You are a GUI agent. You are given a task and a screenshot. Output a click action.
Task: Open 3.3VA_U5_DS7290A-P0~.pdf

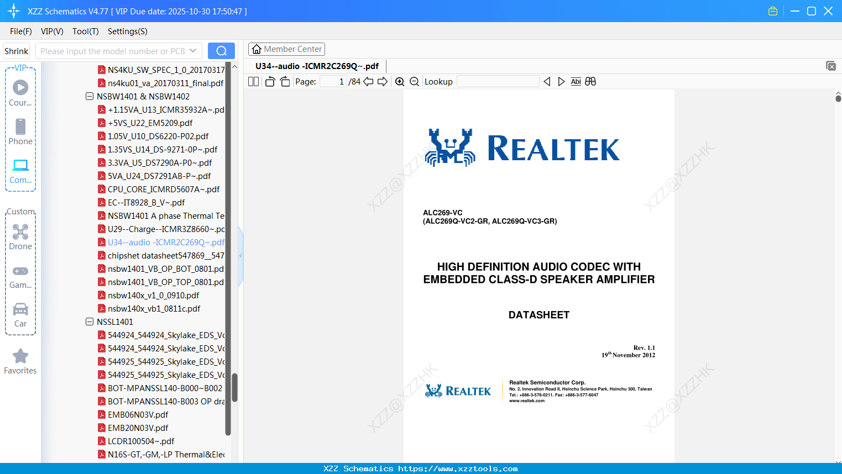[155, 162]
